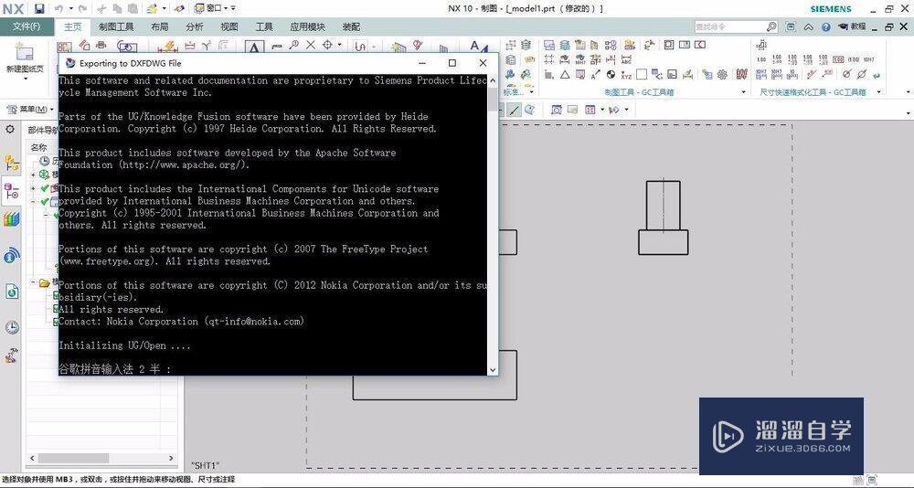Switch to the 应用模块 application tab

coord(307,27)
